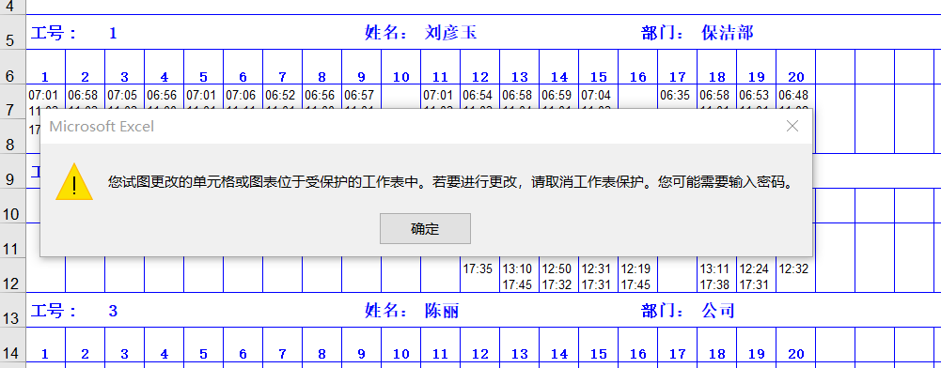941x368 pixels.
Task: Click the name cell 刘彦玉
Action: click(x=450, y=32)
